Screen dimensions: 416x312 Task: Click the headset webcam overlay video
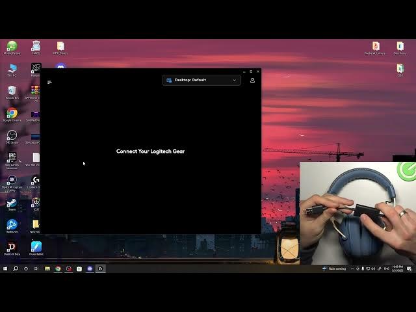[357, 213]
